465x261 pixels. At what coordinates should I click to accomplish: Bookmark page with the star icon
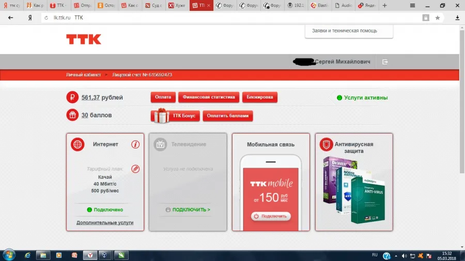438,18
